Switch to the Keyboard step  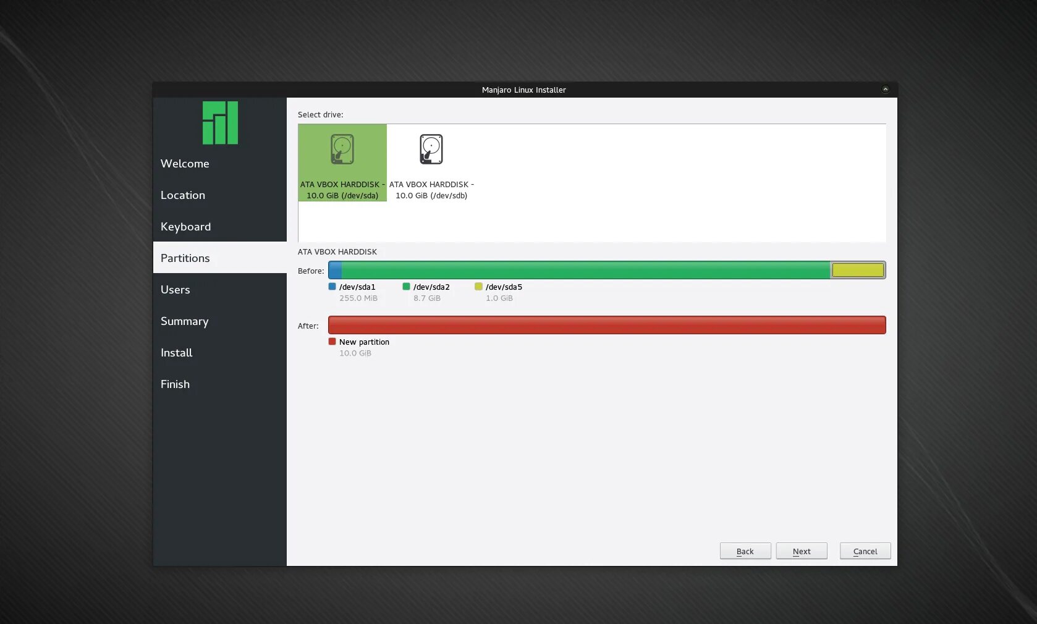click(x=220, y=227)
